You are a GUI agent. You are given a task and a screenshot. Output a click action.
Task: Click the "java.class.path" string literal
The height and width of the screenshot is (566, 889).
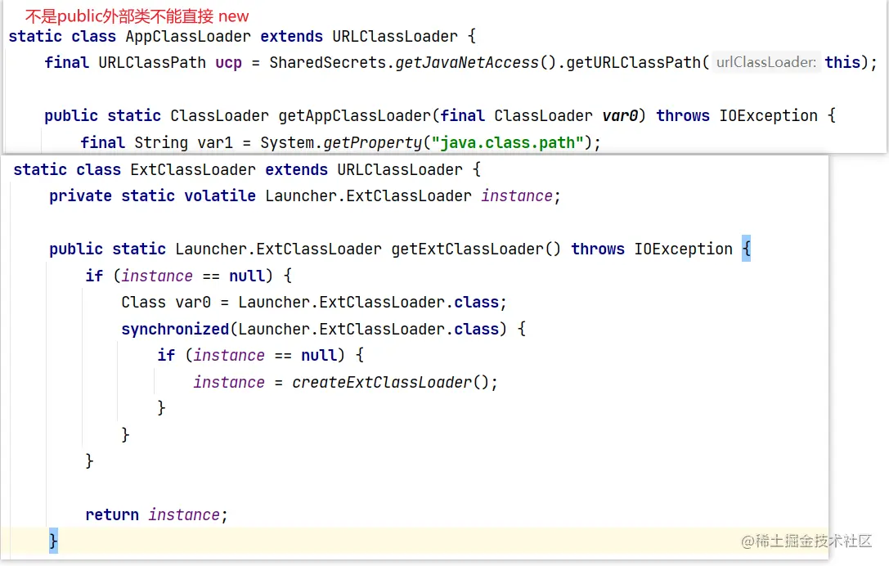pyautogui.click(x=507, y=142)
